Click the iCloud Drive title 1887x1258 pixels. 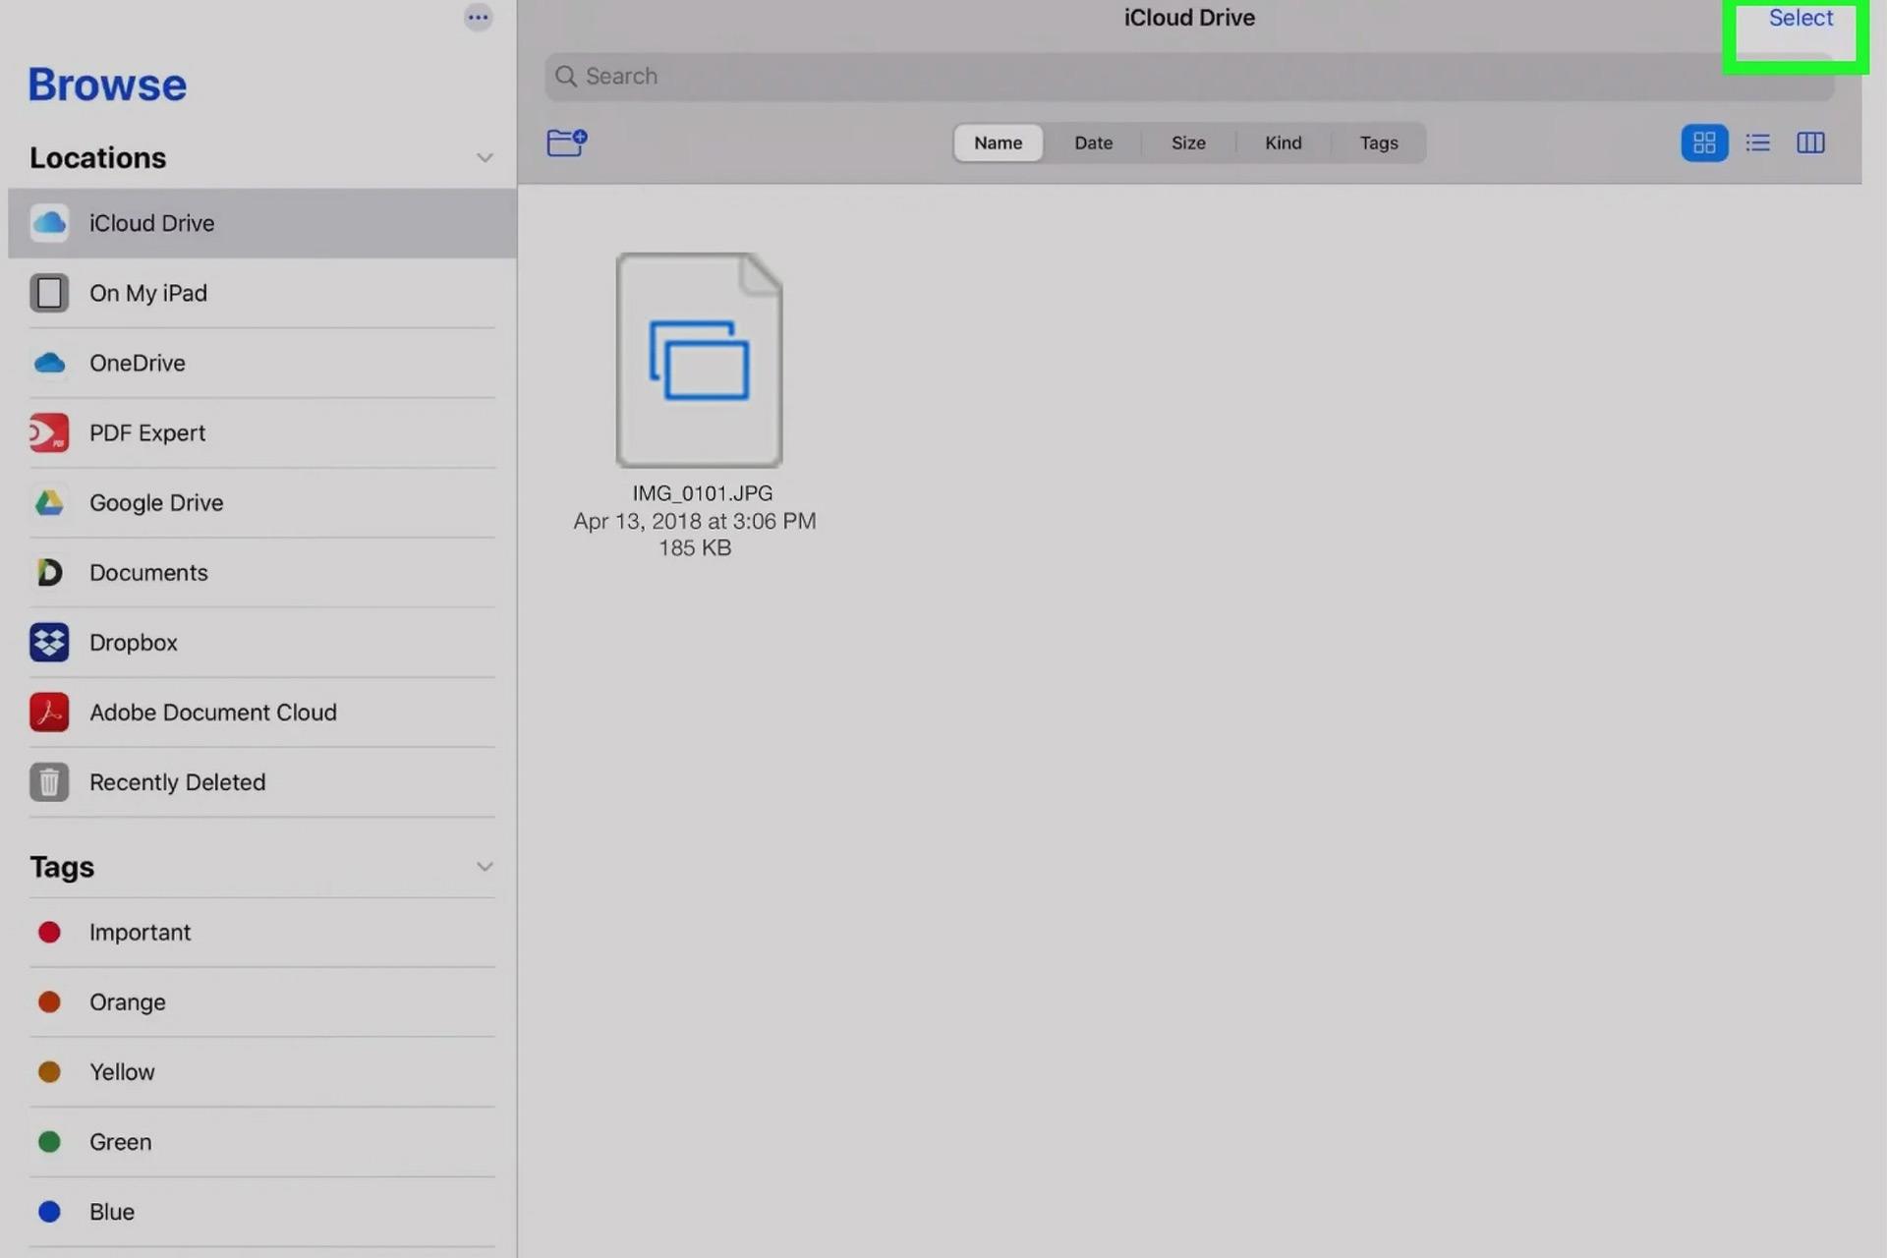click(1189, 18)
